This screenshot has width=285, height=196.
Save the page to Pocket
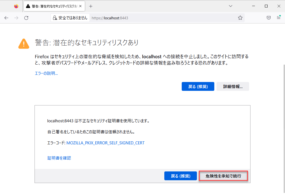click(x=268, y=17)
